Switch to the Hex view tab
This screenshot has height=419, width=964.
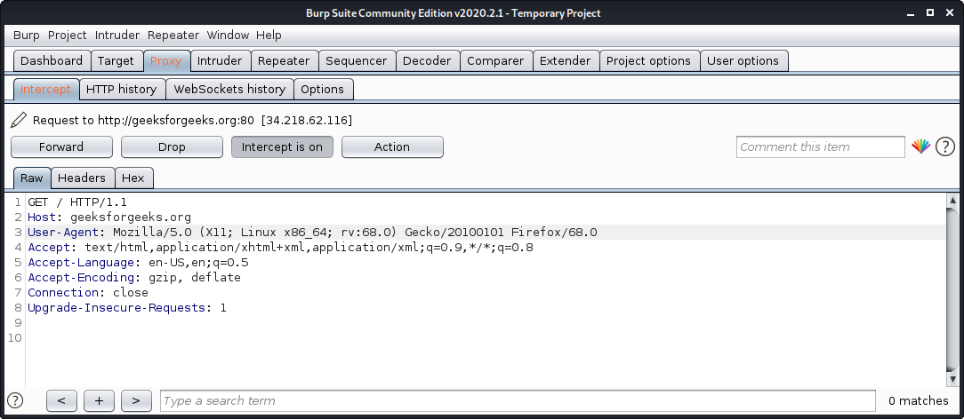pos(133,178)
